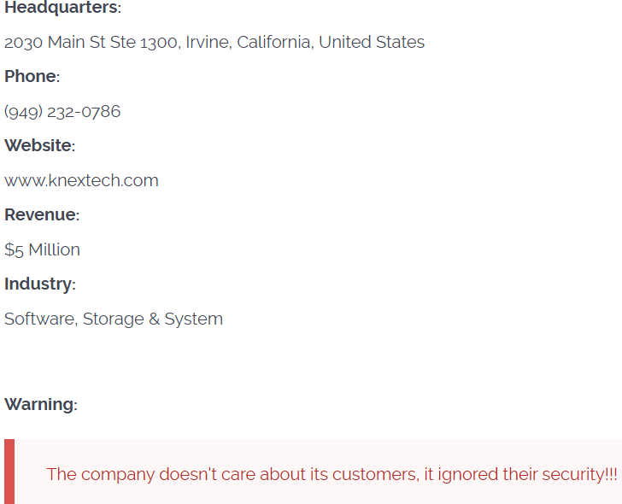Screen dimensions: 622x504
Task: Click the word Irvine in the address
Action: pyautogui.click(x=208, y=42)
